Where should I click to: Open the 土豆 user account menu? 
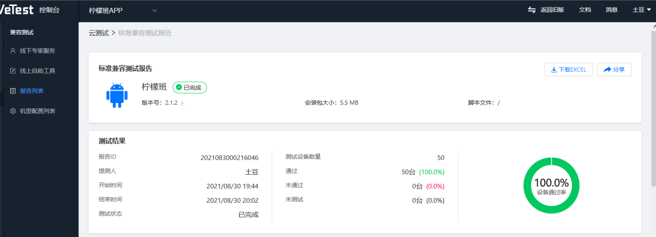[641, 10]
